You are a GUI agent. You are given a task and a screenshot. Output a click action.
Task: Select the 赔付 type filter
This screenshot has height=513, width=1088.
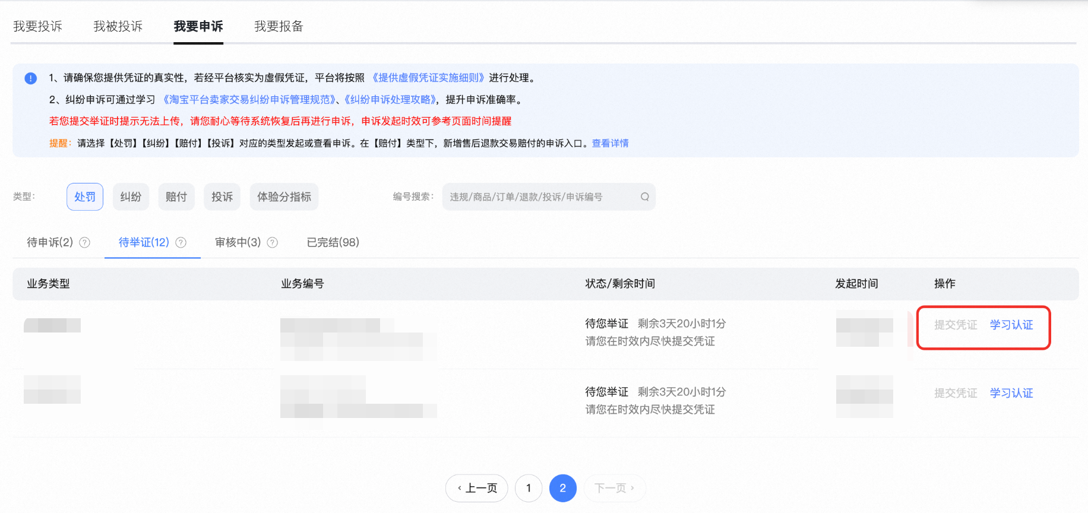pos(176,197)
